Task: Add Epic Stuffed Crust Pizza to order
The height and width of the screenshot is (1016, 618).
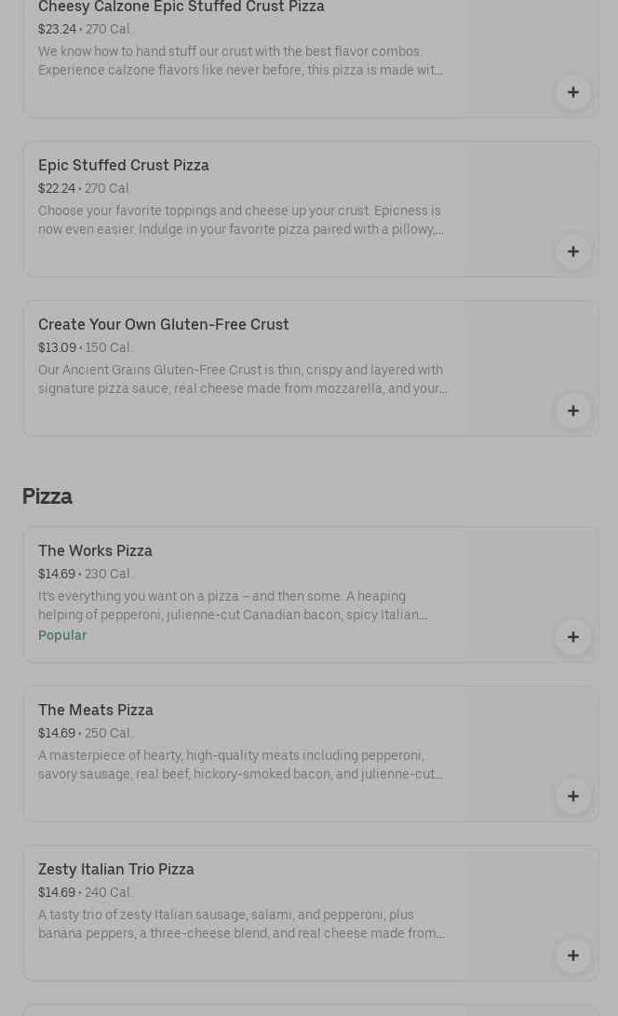Action: point(573,251)
